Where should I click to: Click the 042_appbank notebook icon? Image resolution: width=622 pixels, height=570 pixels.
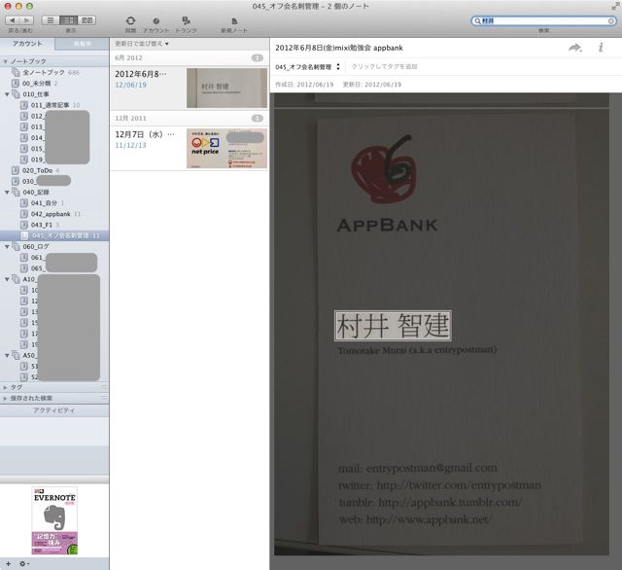click(23, 214)
